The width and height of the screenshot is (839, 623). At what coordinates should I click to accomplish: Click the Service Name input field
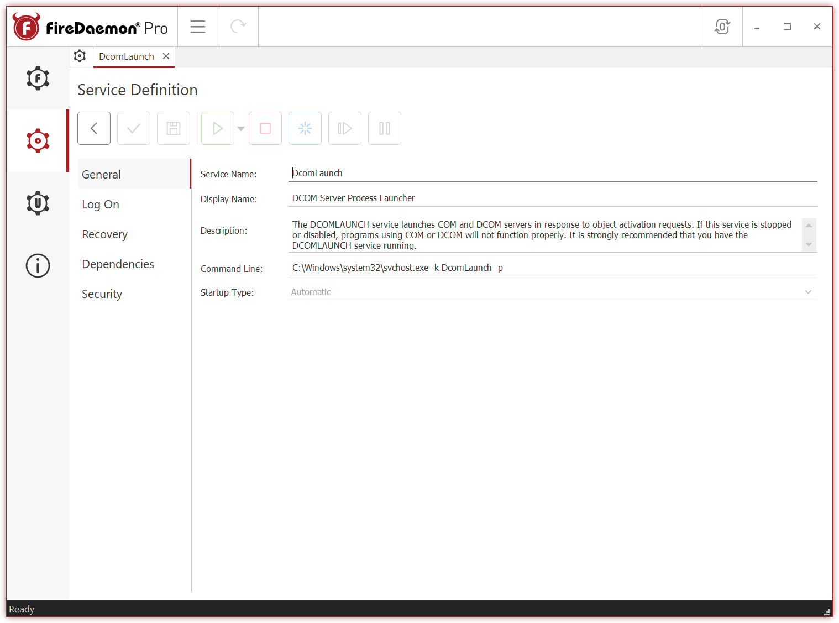[553, 174]
